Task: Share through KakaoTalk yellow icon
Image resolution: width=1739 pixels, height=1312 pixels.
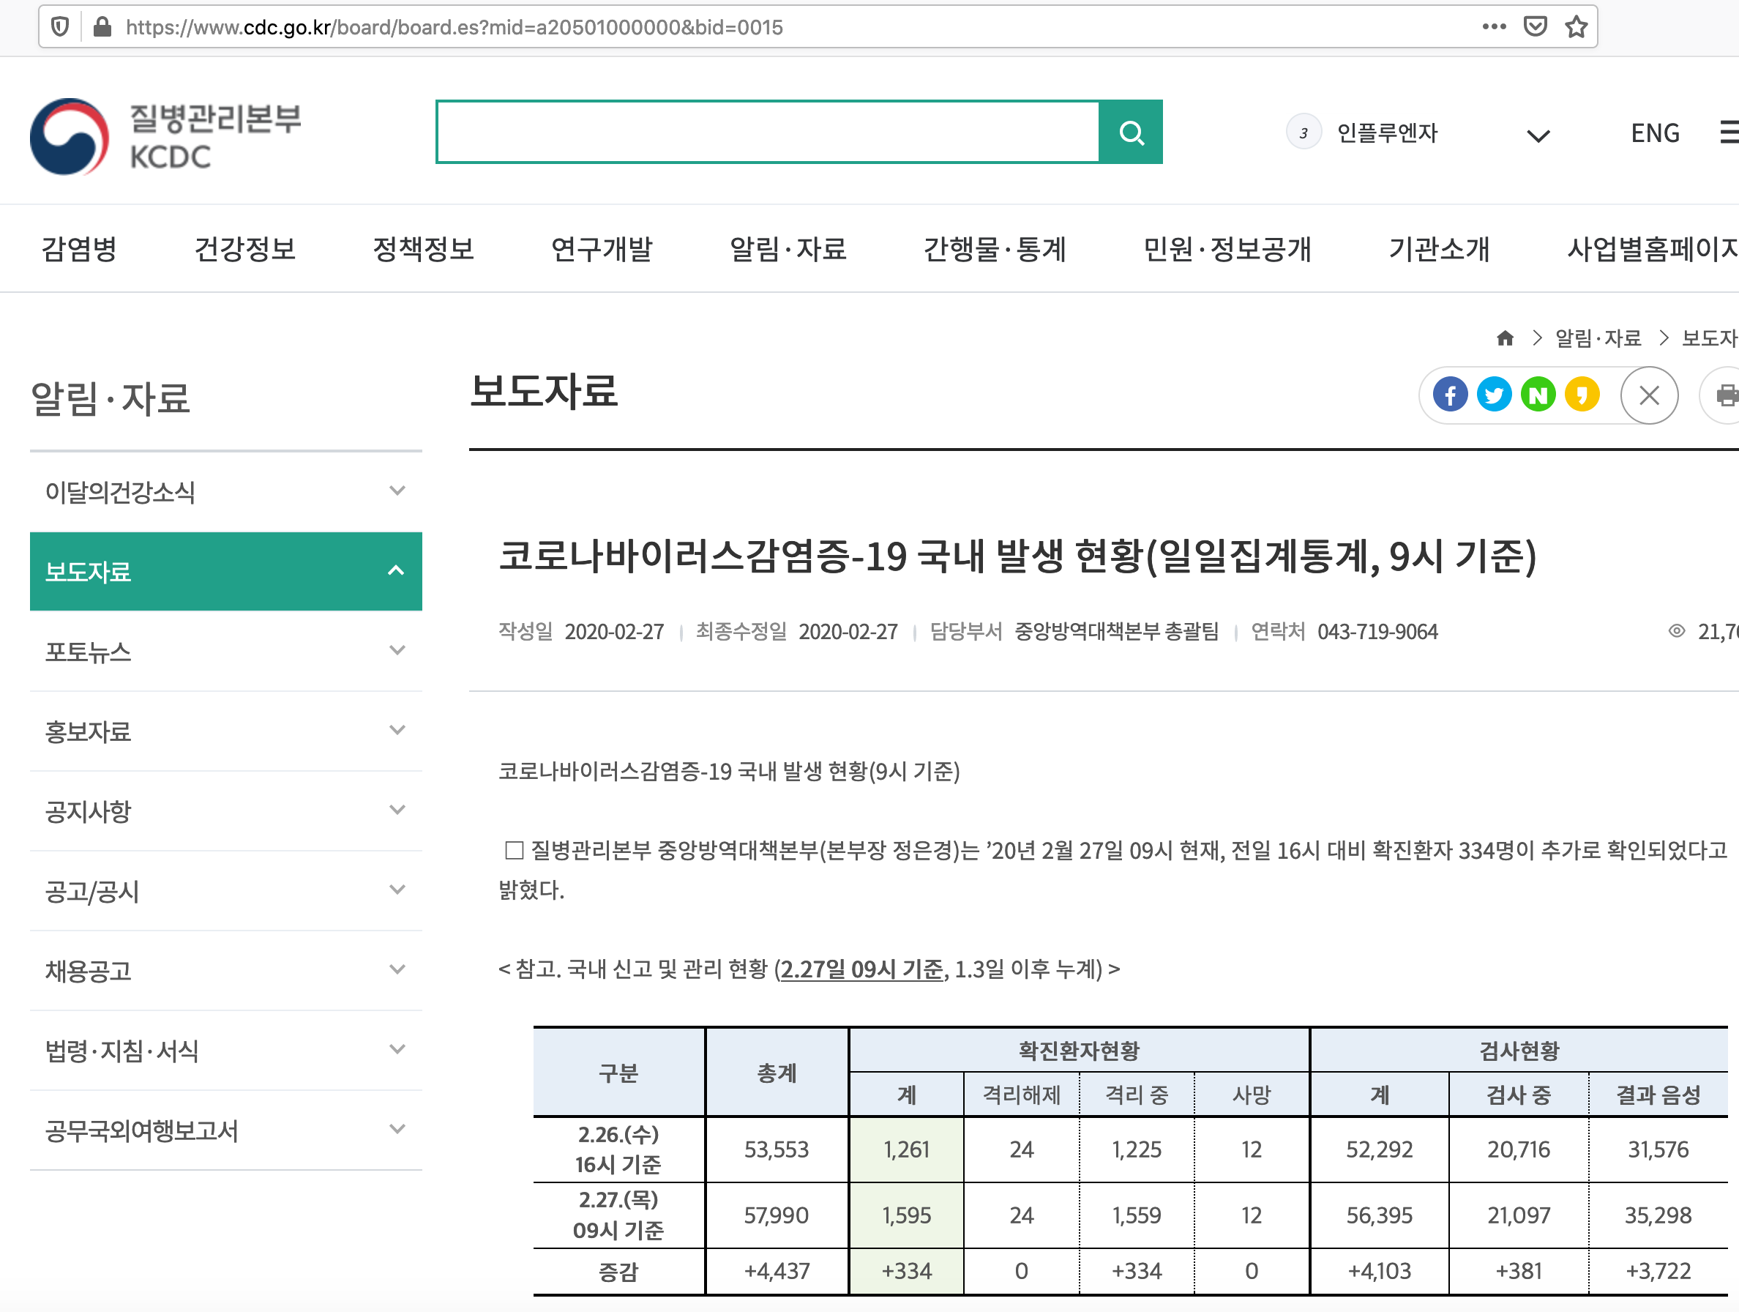Action: 1582,395
